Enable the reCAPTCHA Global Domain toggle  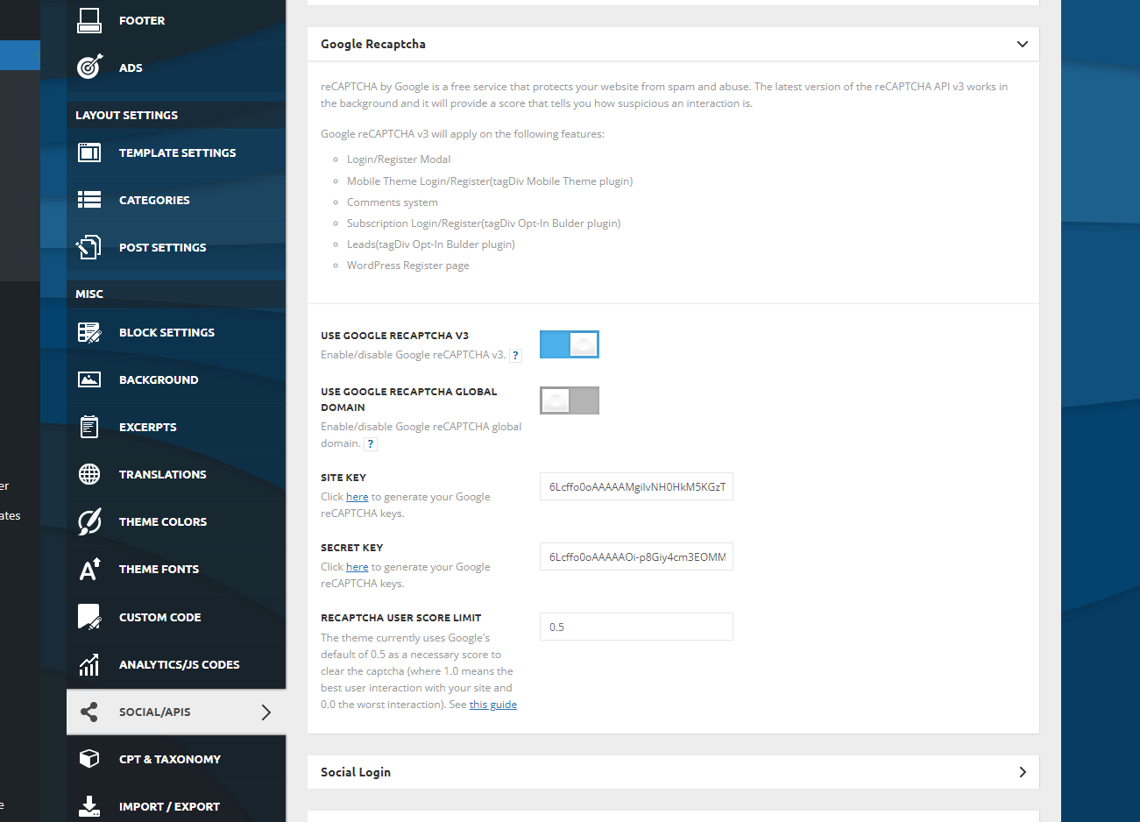pos(570,400)
